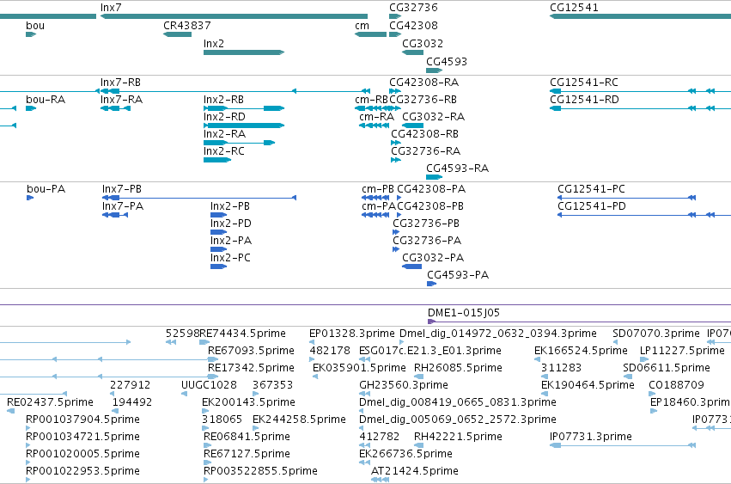Select protein Inx2-PD
Viewport: 731px width, 484px height.
point(231,224)
